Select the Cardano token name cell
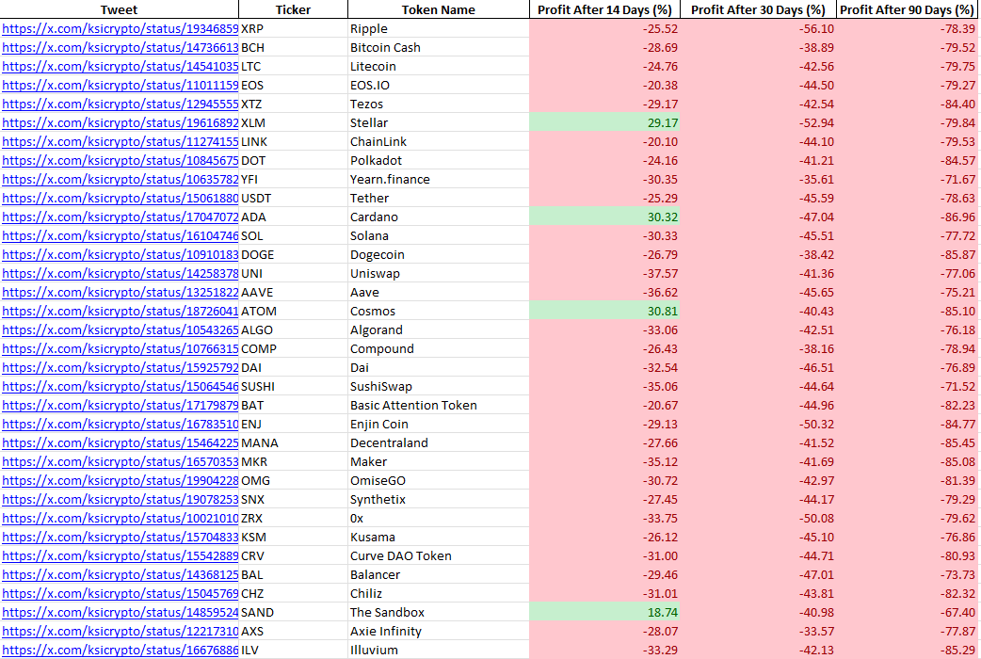 (x=438, y=217)
